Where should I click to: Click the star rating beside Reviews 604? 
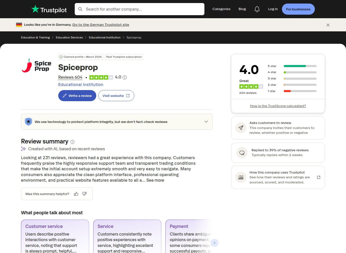[x=101, y=77]
